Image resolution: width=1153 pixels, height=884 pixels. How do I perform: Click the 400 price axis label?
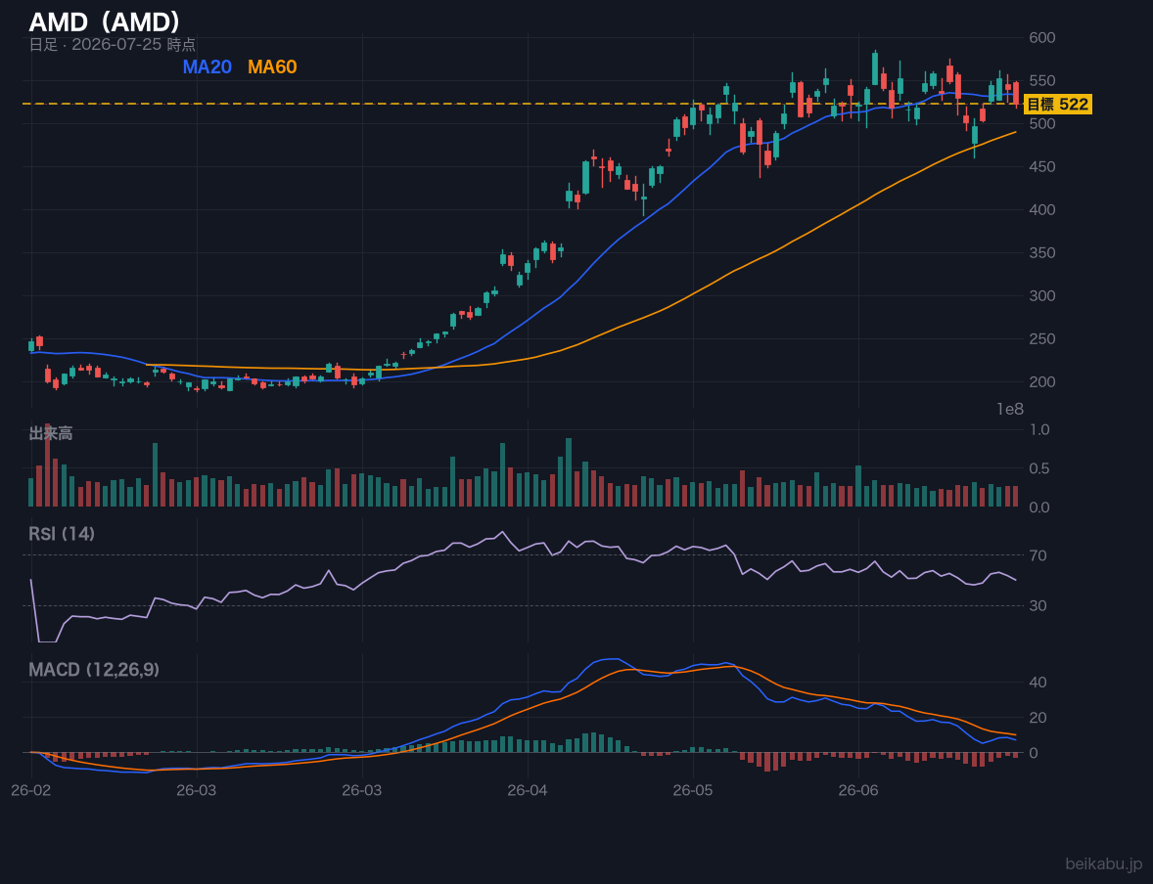click(1042, 209)
